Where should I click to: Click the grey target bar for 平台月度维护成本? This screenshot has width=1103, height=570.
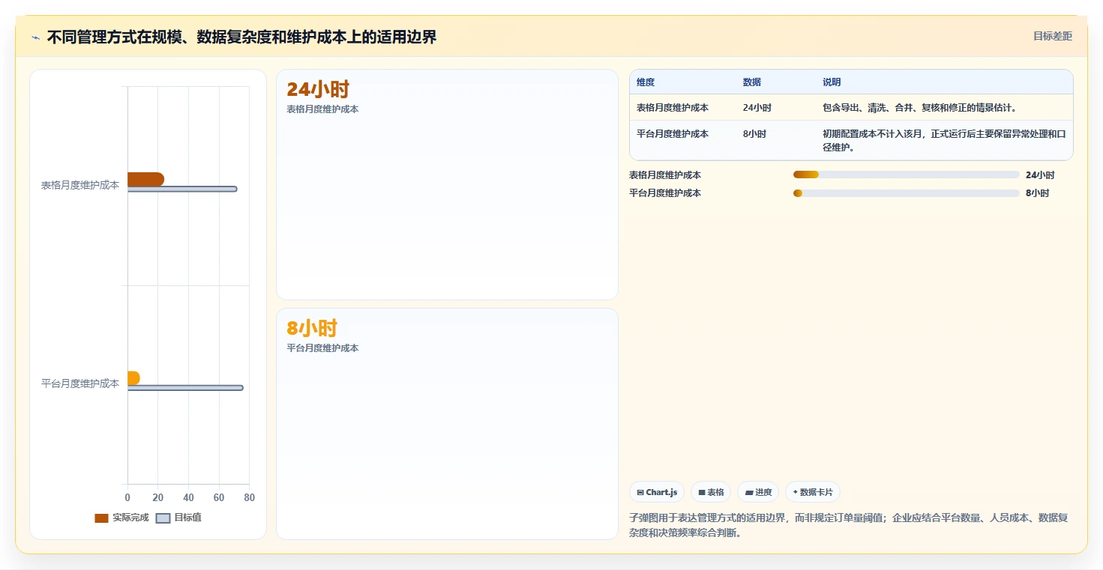coord(185,388)
